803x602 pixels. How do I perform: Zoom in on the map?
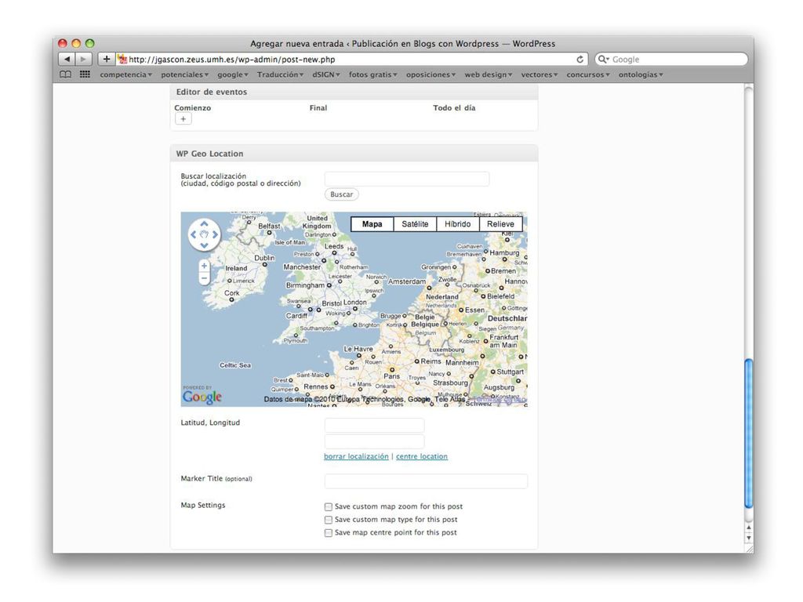[x=204, y=266]
